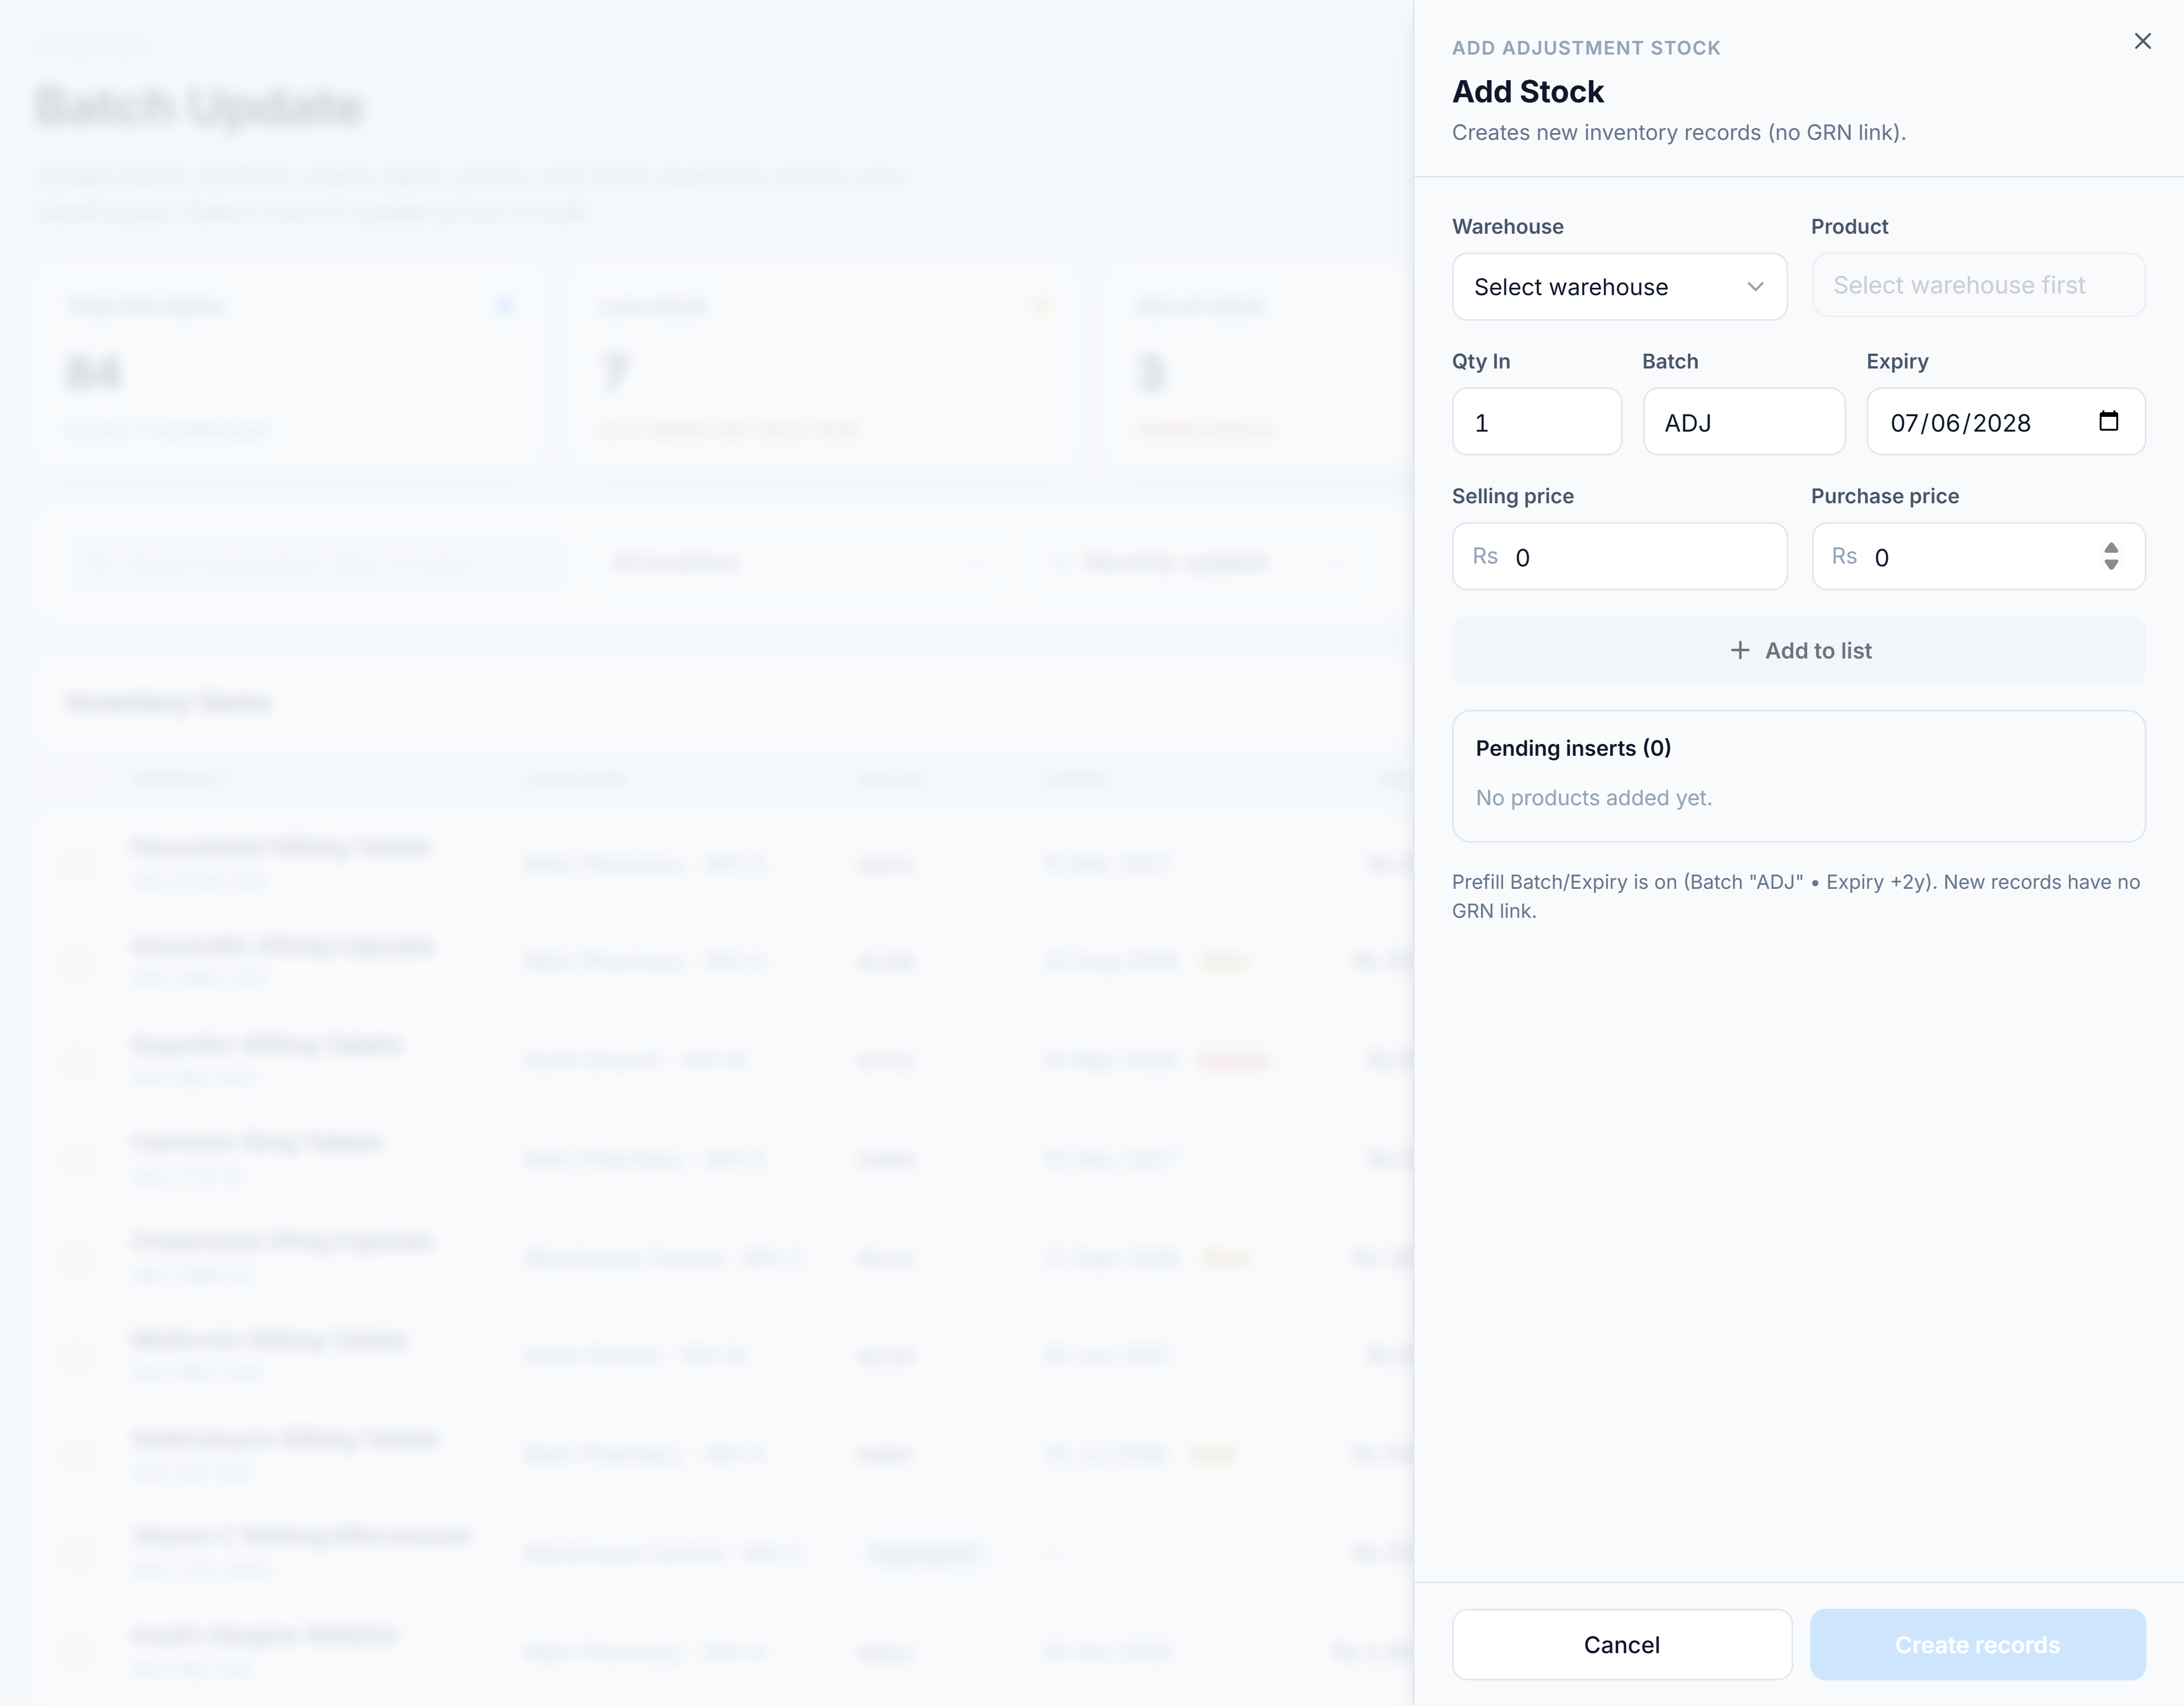The image size is (2184, 1706).
Task: Click the Pending inserts (0) heading
Action: point(1573,748)
